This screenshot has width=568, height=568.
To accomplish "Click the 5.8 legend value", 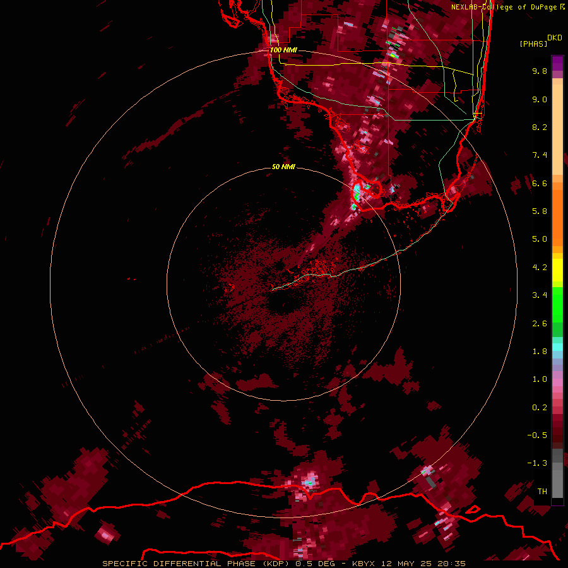I will pos(540,211).
